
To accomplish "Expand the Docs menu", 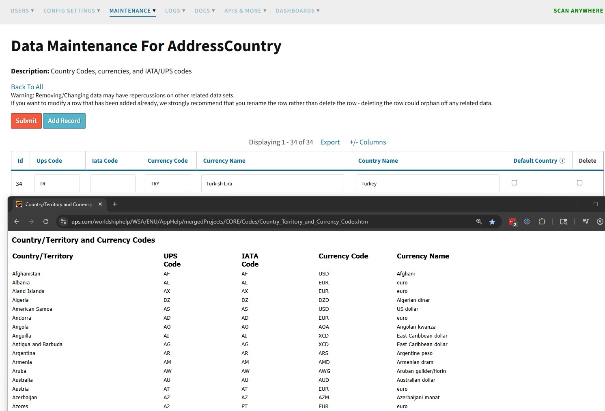I will click(205, 11).
